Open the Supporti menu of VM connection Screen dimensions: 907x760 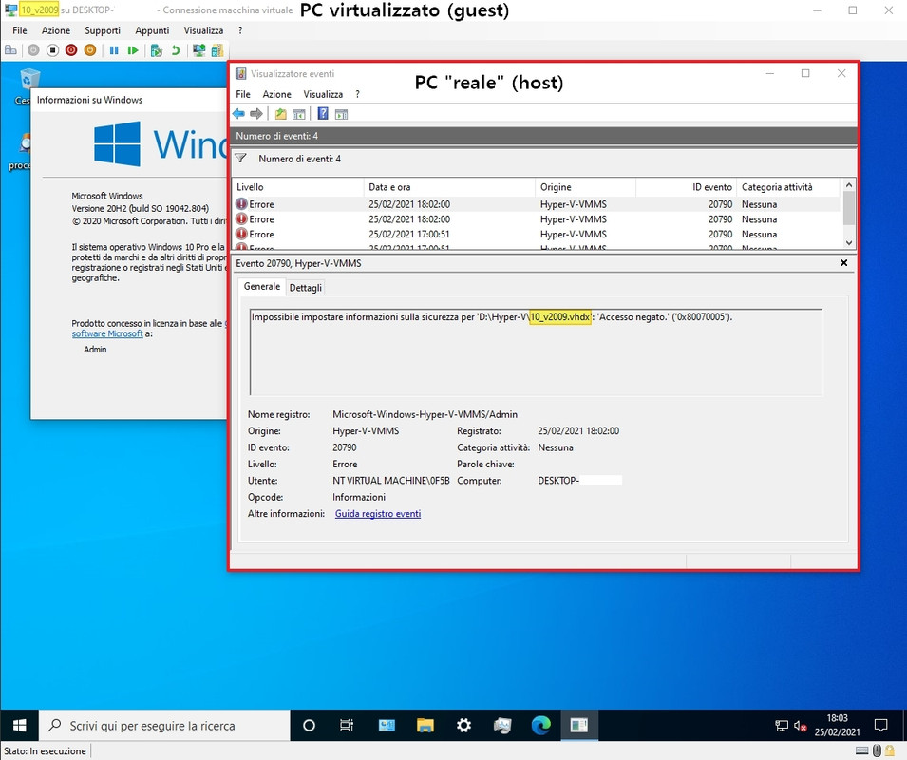pyautogui.click(x=103, y=30)
